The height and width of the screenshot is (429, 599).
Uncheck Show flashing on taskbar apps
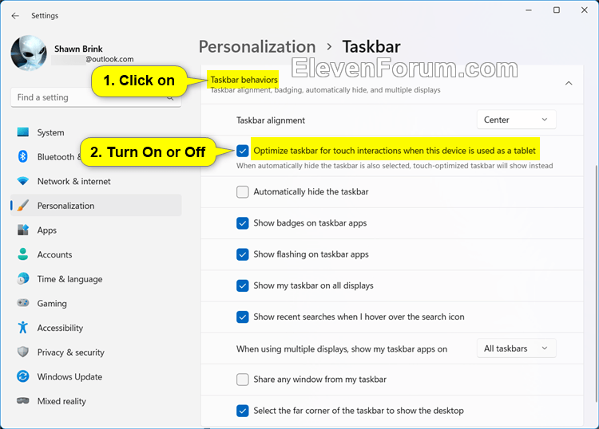[x=243, y=254]
